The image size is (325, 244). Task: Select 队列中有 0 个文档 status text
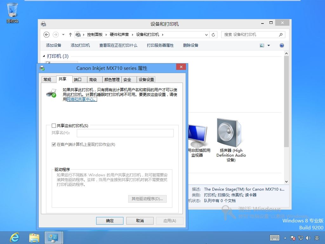pos(220,201)
